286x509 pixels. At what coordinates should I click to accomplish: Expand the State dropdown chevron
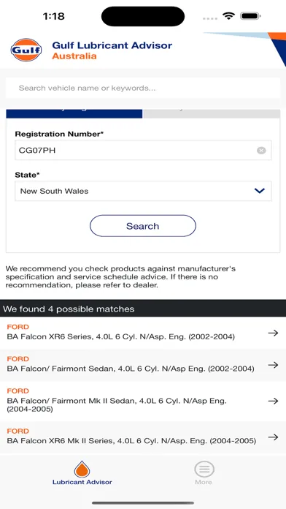point(260,191)
